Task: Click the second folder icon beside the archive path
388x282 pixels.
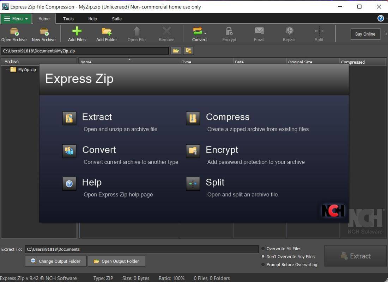Action: pos(189,51)
